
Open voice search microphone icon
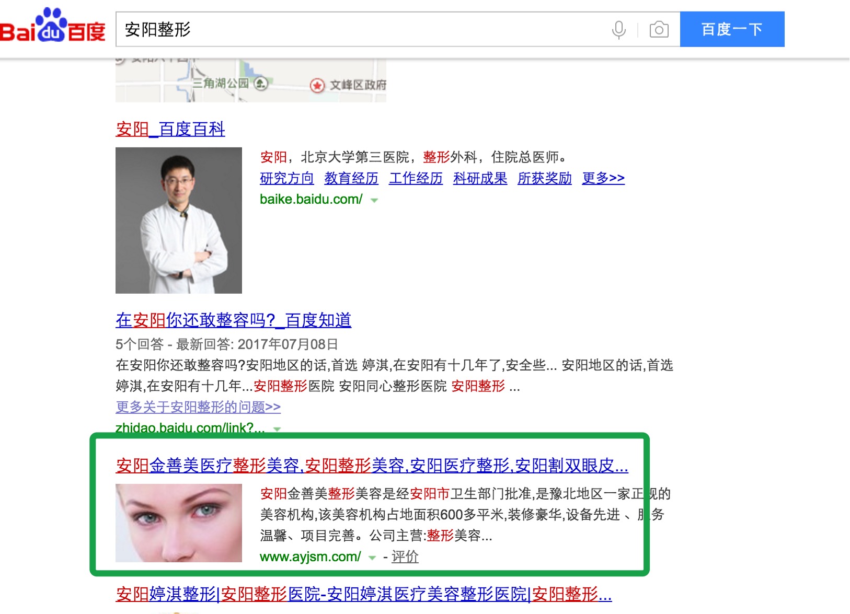[x=618, y=30]
